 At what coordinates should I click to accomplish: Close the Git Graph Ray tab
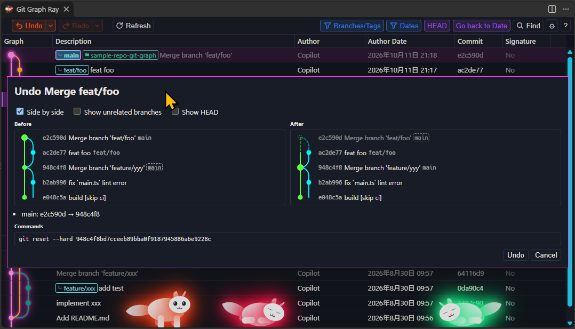(x=66, y=9)
